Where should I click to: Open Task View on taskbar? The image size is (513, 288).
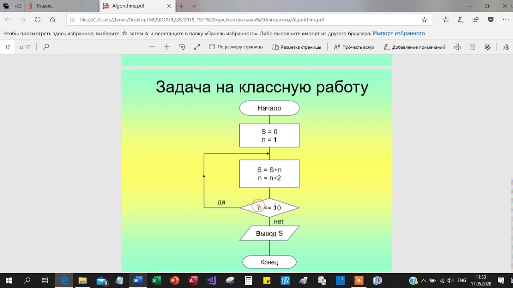point(45,280)
